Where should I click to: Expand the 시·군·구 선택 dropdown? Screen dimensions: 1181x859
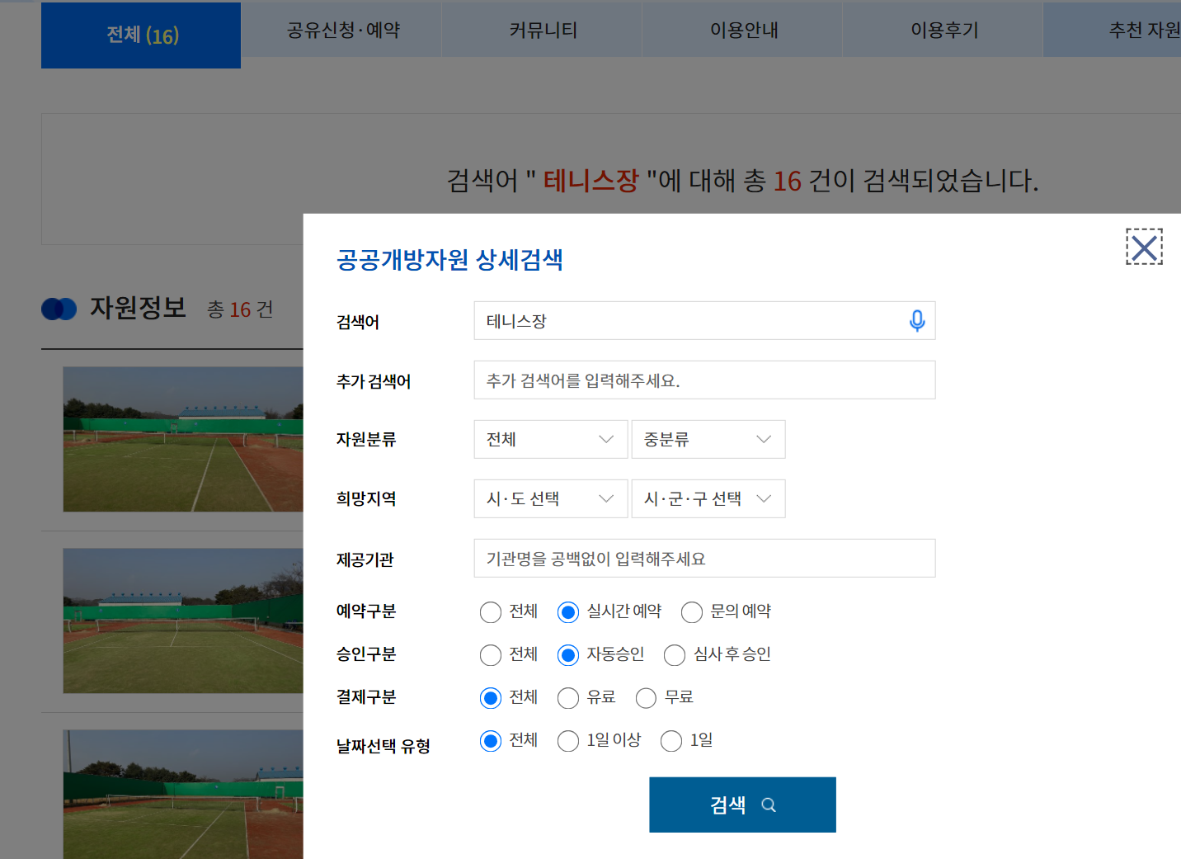point(708,499)
